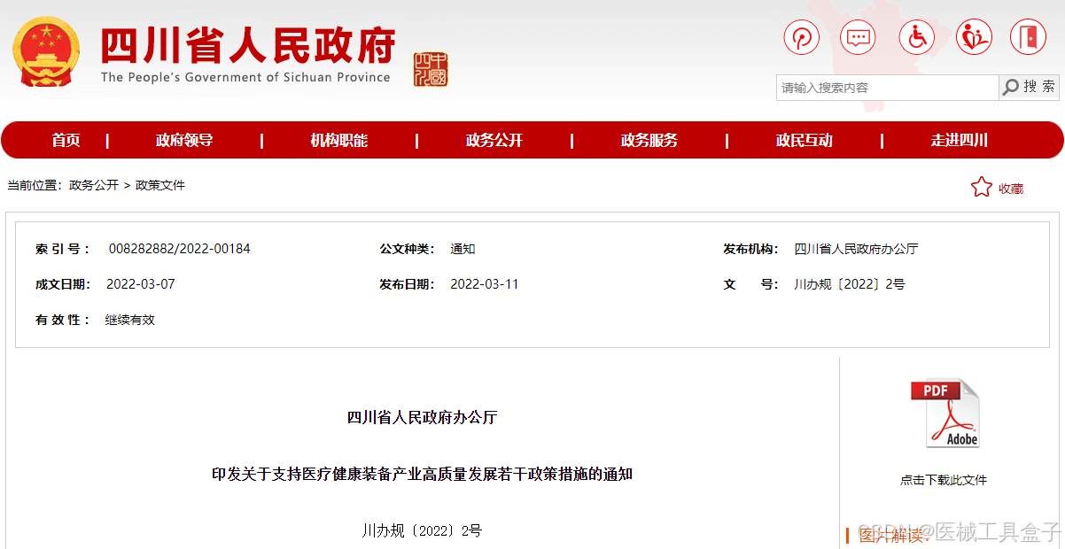Open the first red circular icon in header

[x=801, y=37]
